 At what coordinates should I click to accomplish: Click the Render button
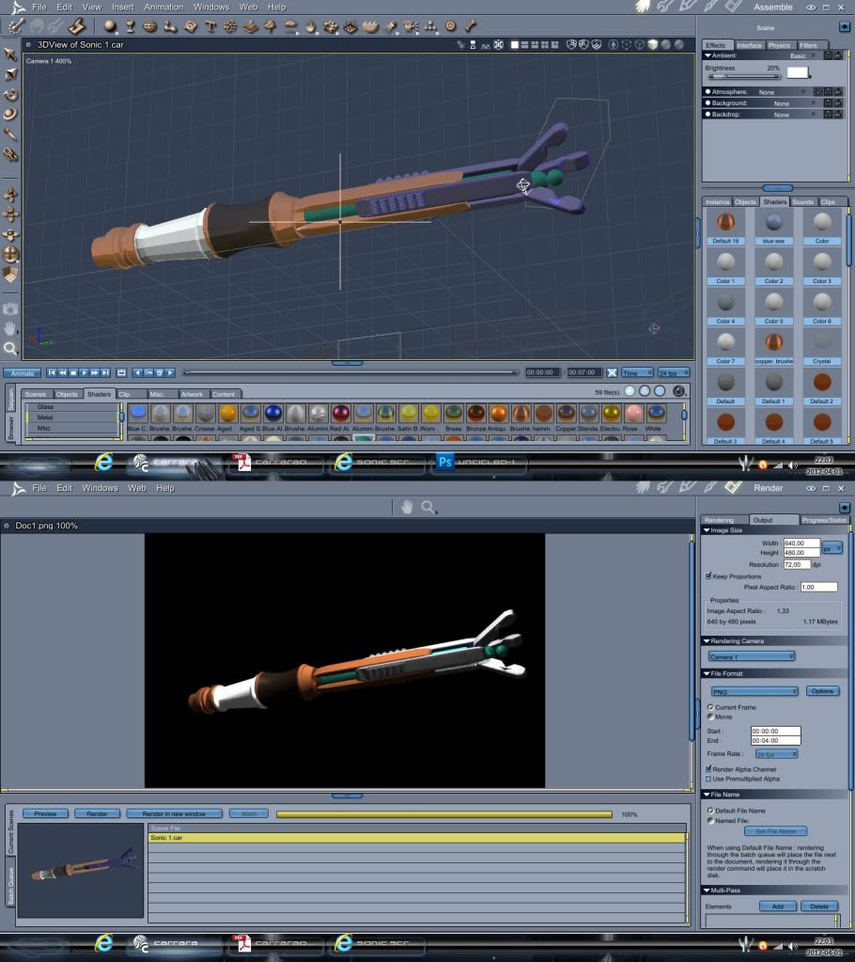pos(98,813)
